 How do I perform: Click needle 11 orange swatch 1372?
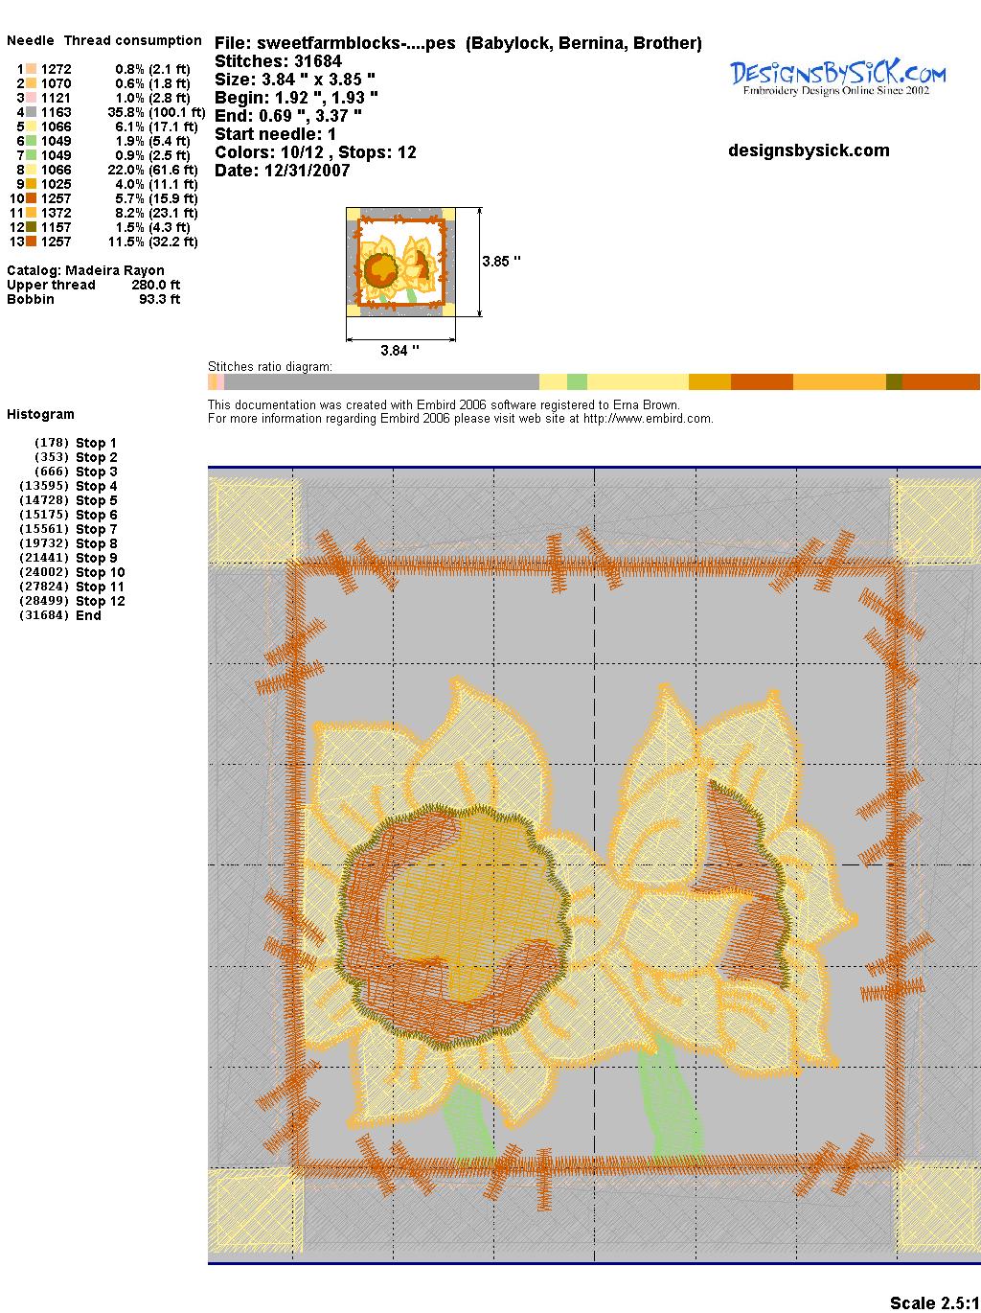[x=32, y=213]
